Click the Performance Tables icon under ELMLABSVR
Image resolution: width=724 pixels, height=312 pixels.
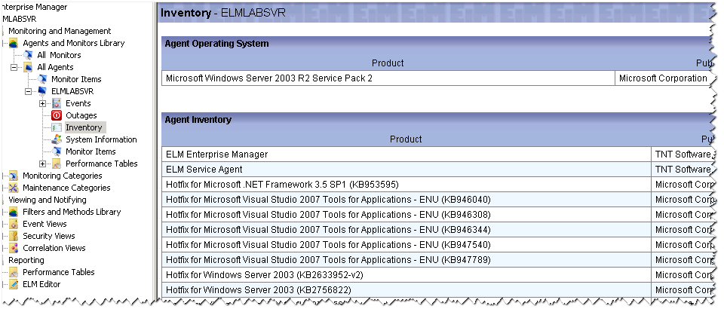click(x=57, y=164)
